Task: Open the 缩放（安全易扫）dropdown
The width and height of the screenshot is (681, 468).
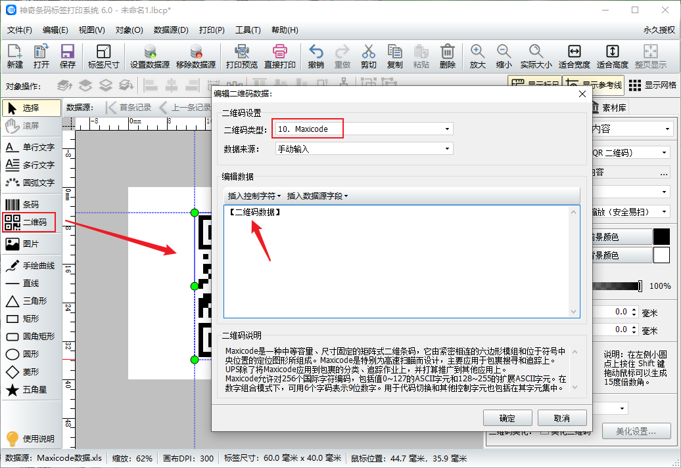Action: (630, 211)
